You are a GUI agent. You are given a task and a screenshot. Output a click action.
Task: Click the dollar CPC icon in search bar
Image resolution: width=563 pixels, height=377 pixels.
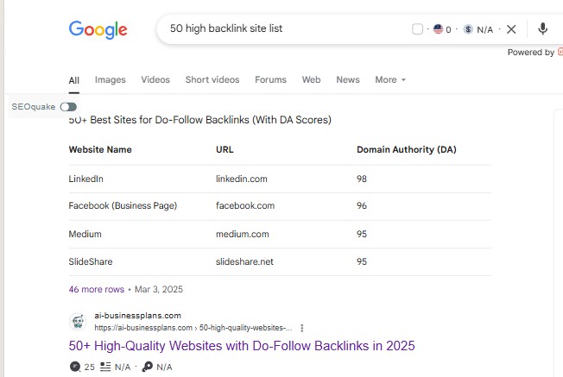coord(468,29)
